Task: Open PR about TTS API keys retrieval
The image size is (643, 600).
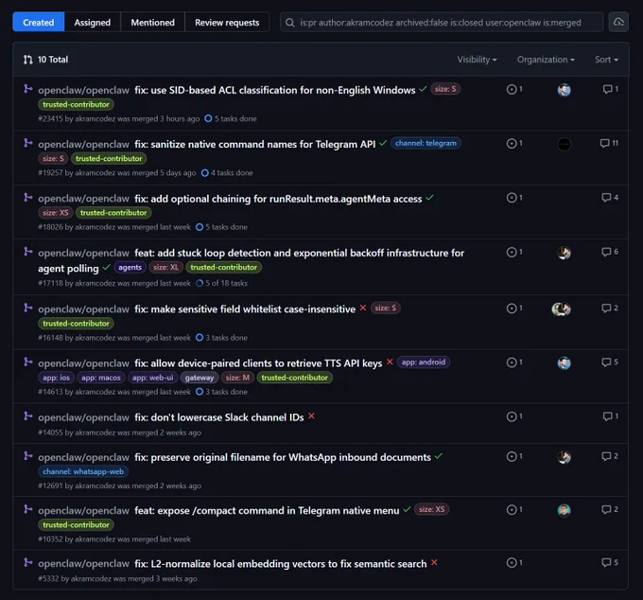Action: [258, 363]
